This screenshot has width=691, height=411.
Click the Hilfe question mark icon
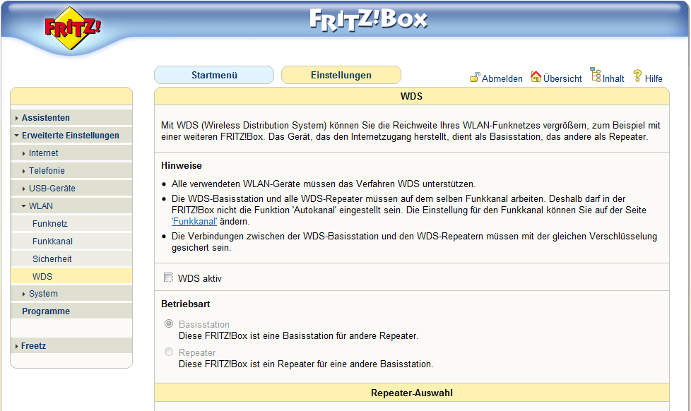pos(637,76)
